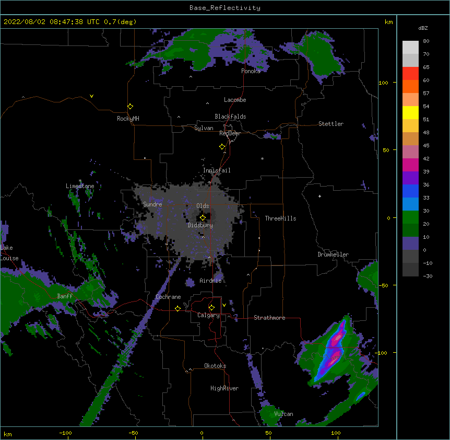
Task: Click the dark gray -10 dBZ legend swatch
Action: tap(410, 270)
